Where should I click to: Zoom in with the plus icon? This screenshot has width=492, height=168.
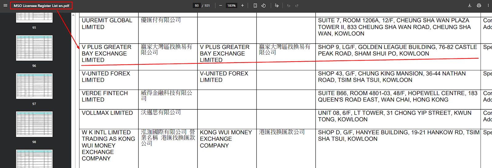pos(242,6)
